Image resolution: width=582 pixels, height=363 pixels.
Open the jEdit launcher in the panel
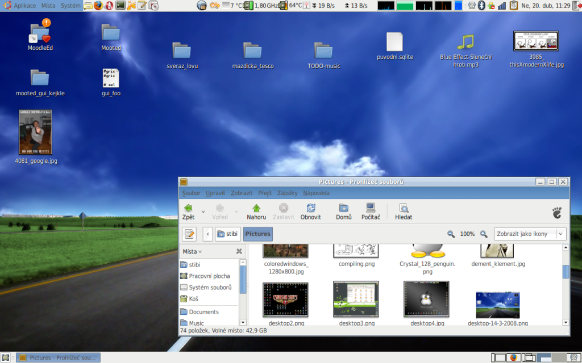click(x=131, y=5)
